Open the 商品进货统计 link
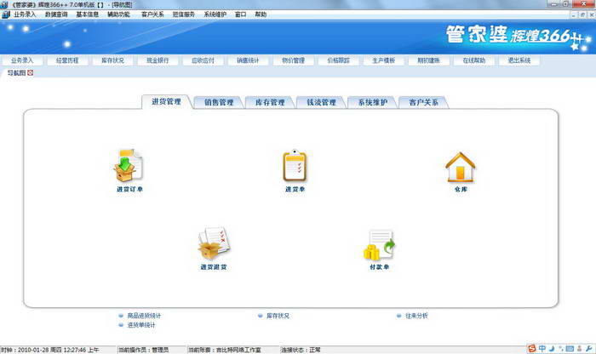596x354 pixels. (144, 316)
